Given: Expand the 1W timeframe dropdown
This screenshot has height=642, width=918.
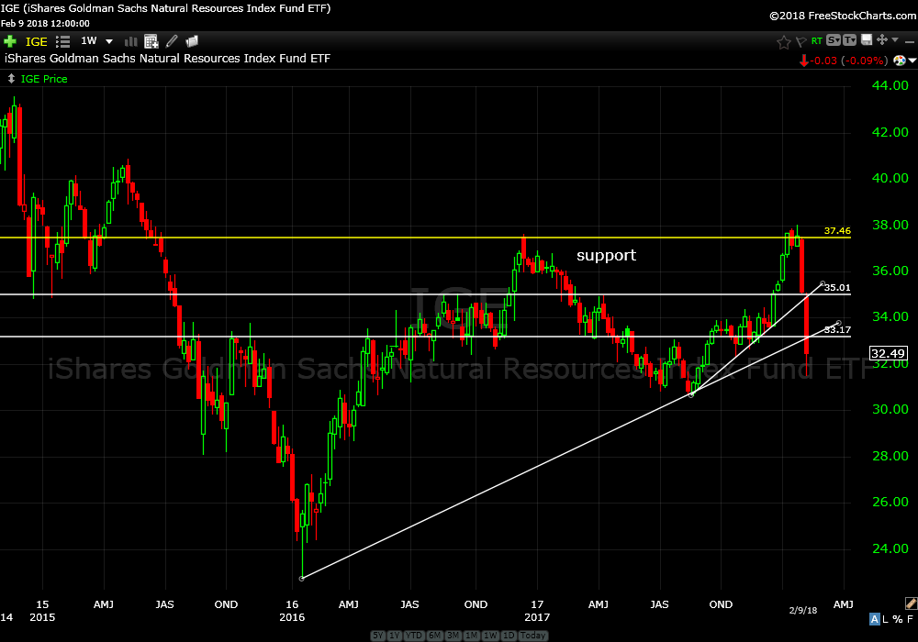Looking at the screenshot, I should pyautogui.click(x=109, y=41).
